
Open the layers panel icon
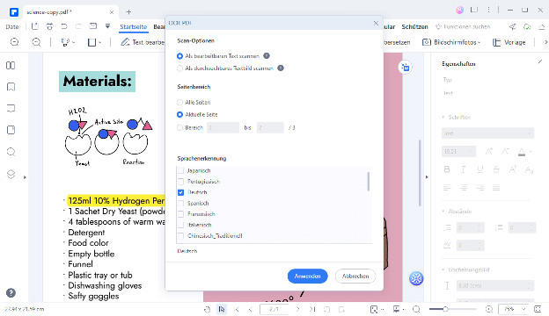click(11, 174)
